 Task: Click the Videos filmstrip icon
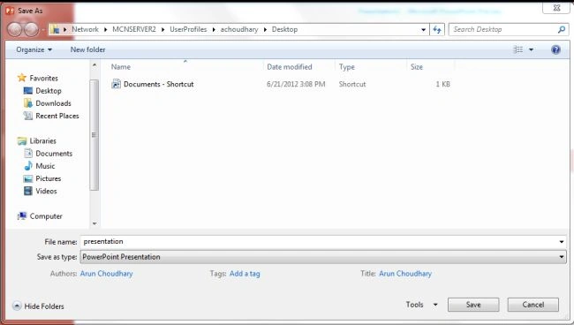pos(28,191)
